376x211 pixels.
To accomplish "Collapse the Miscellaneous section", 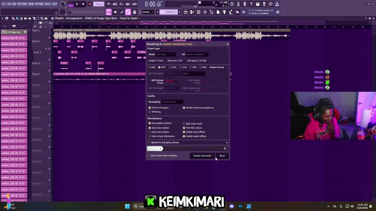I will (x=227, y=118).
